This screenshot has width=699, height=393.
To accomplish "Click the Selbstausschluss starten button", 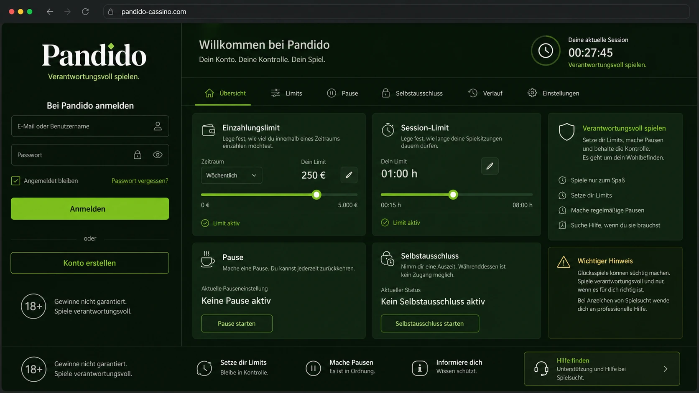I will point(430,324).
